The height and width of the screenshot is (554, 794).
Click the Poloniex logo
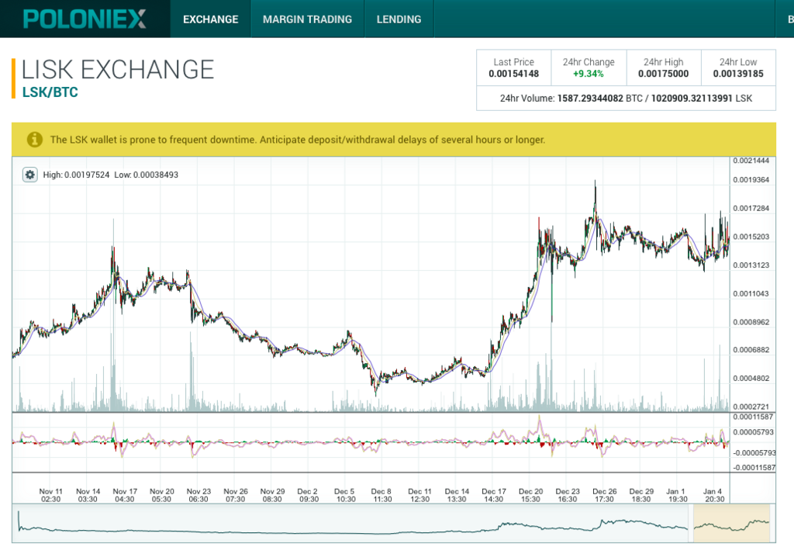85,19
